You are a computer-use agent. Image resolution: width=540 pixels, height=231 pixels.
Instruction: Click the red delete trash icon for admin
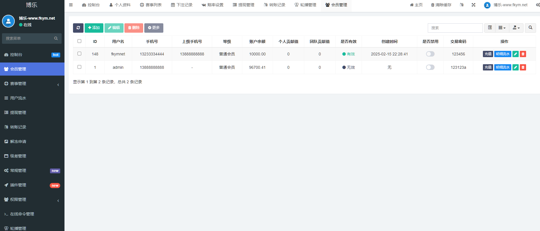tap(523, 67)
